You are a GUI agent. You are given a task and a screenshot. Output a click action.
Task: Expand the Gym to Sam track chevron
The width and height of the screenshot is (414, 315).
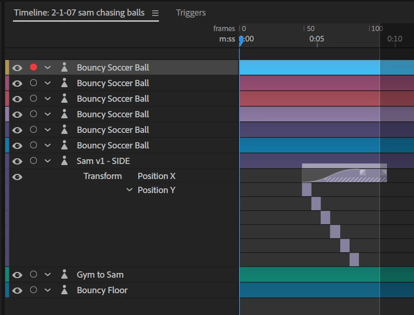point(47,275)
